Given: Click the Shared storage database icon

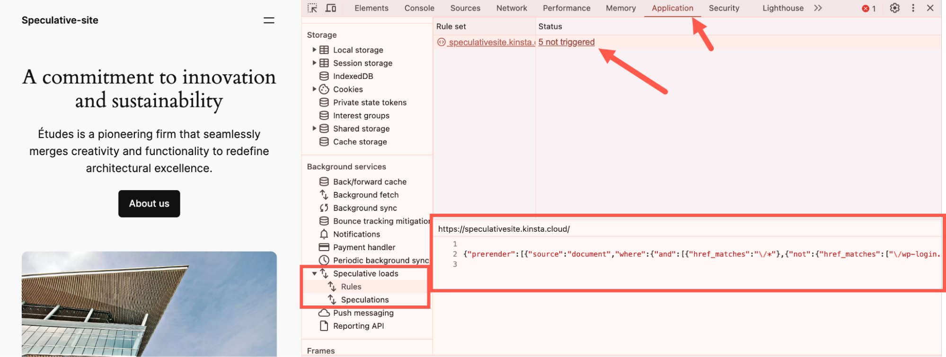Looking at the screenshot, I should (x=324, y=129).
